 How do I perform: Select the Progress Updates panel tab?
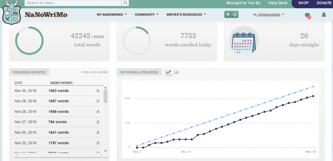29,72
